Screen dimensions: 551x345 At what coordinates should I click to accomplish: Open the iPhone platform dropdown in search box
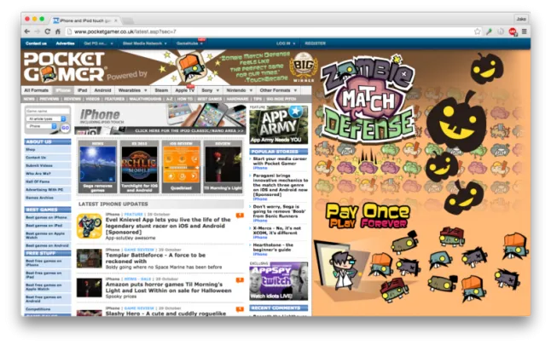[42, 126]
